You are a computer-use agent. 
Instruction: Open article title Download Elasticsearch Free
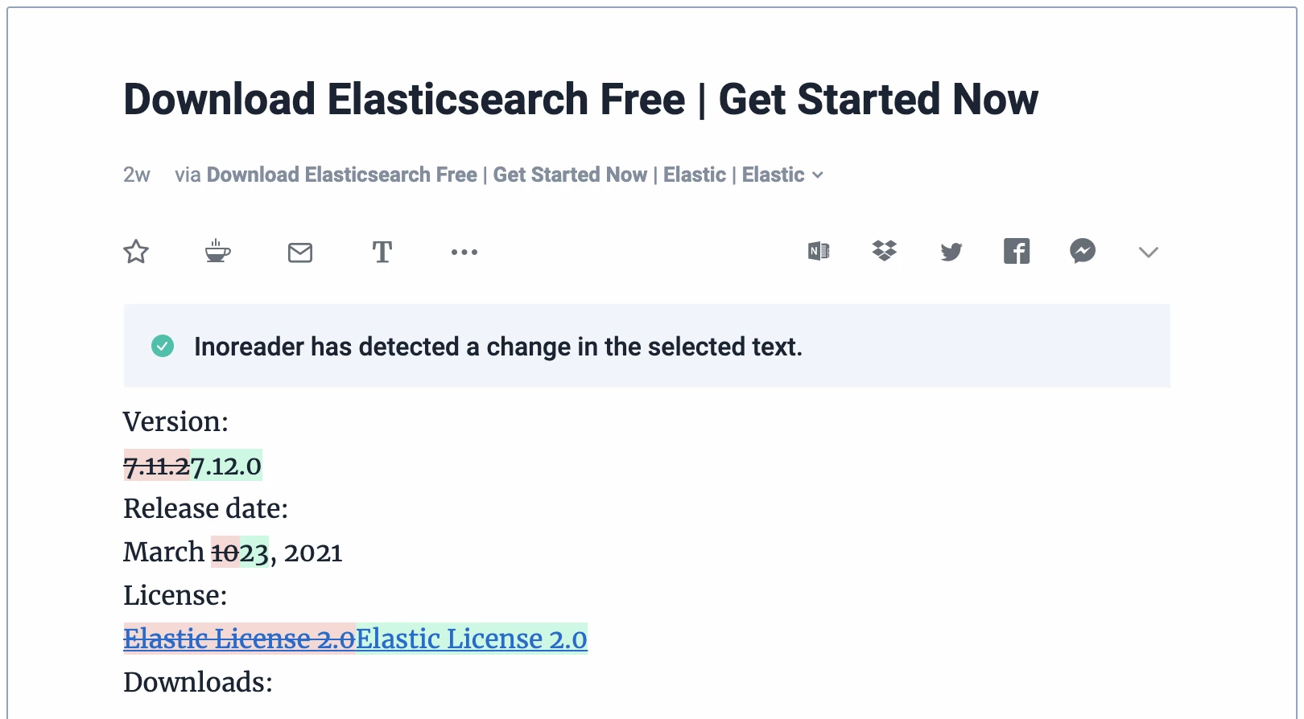[x=580, y=99]
